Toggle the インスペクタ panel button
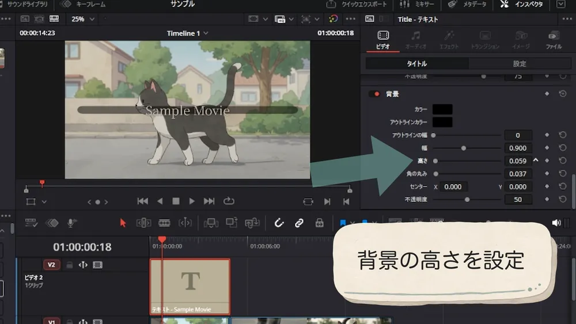The image size is (576, 324). tap(522, 5)
